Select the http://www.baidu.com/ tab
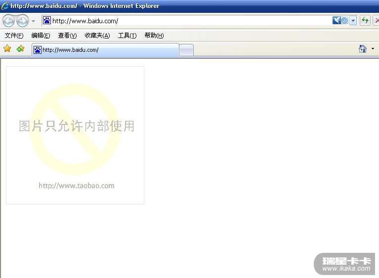Image resolution: width=379 pixels, height=278 pixels. tap(105, 50)
